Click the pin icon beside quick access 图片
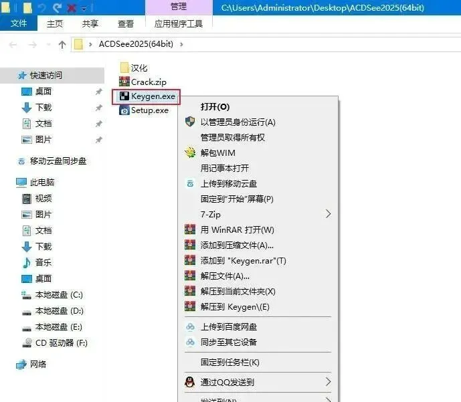461x402 pixels. tap(99, 140)
